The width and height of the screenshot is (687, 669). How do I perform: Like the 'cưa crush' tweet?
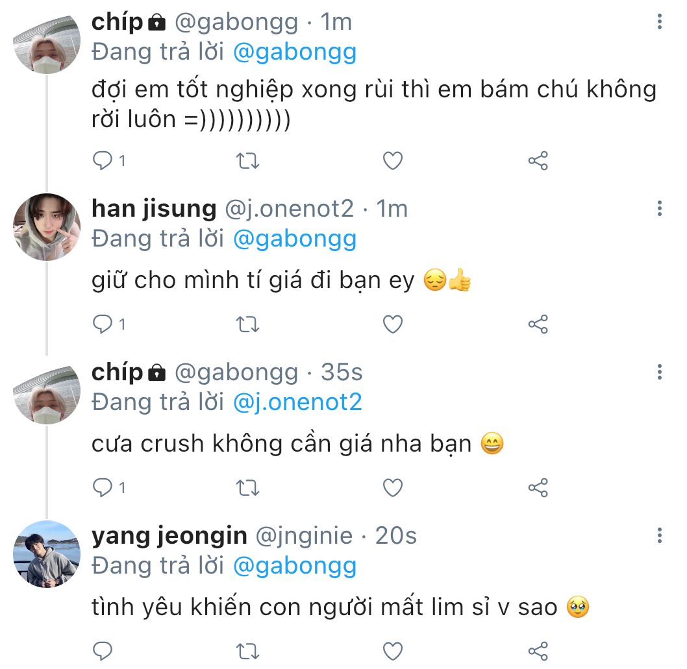tap(392, 487)
